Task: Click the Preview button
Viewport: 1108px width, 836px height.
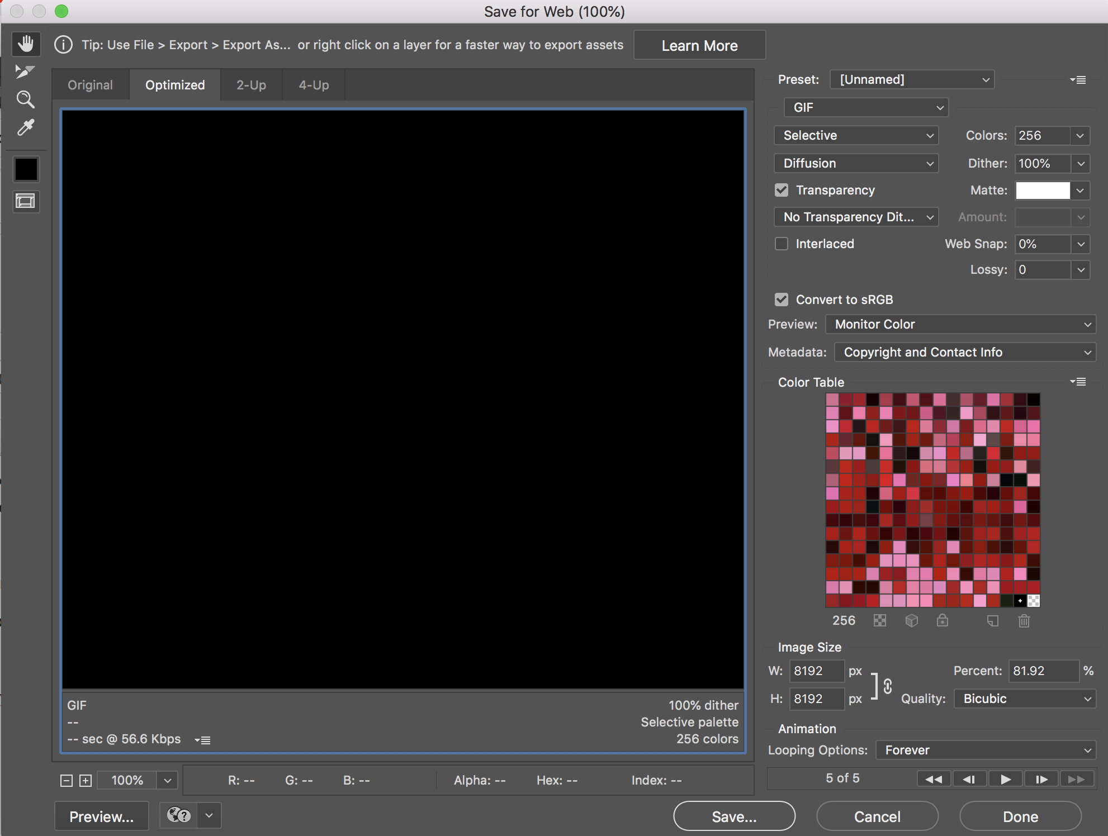Action: pyautogui.click(x=100, y=815)
